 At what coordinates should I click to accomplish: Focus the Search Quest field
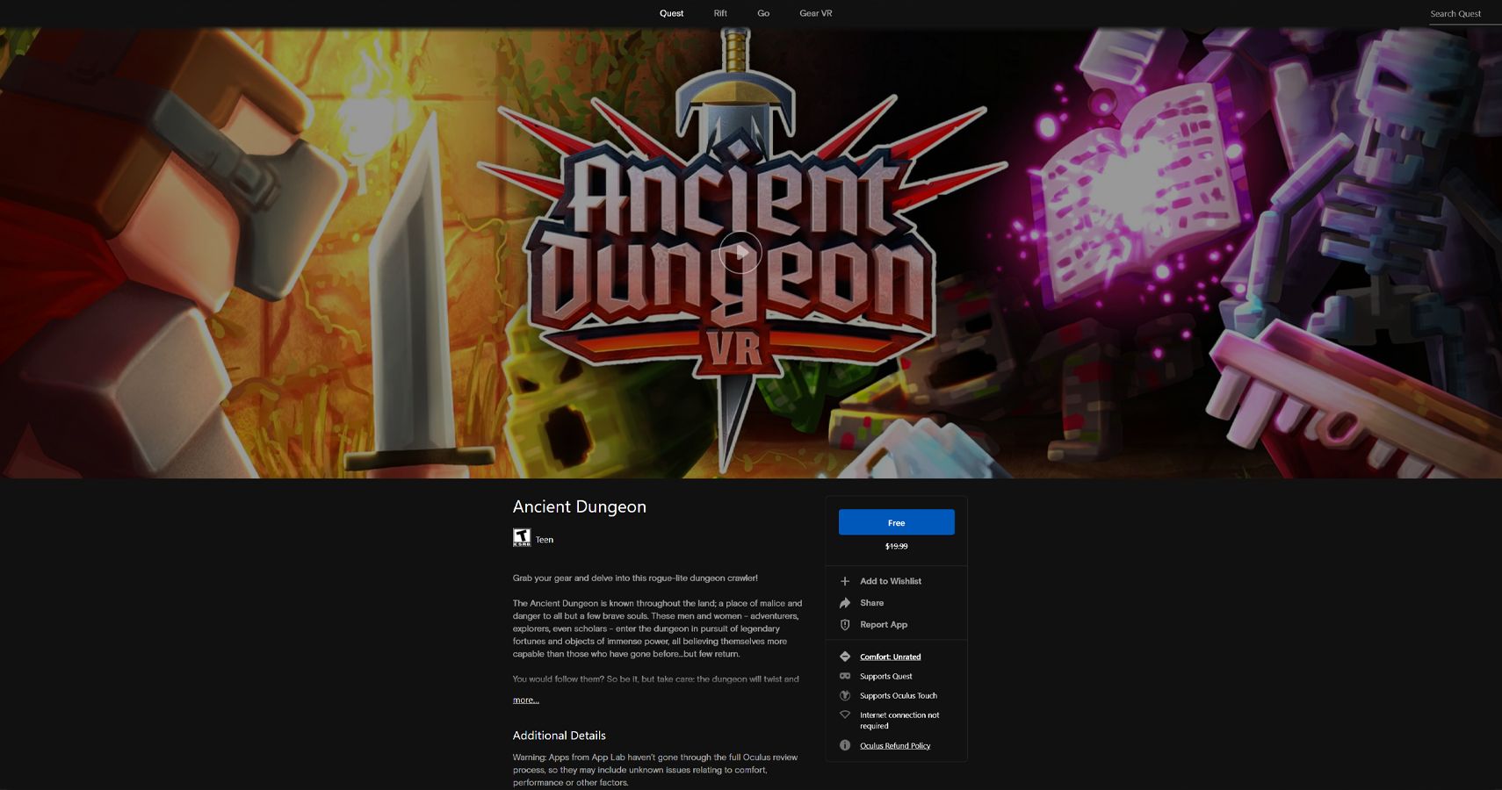[1464, 14]
